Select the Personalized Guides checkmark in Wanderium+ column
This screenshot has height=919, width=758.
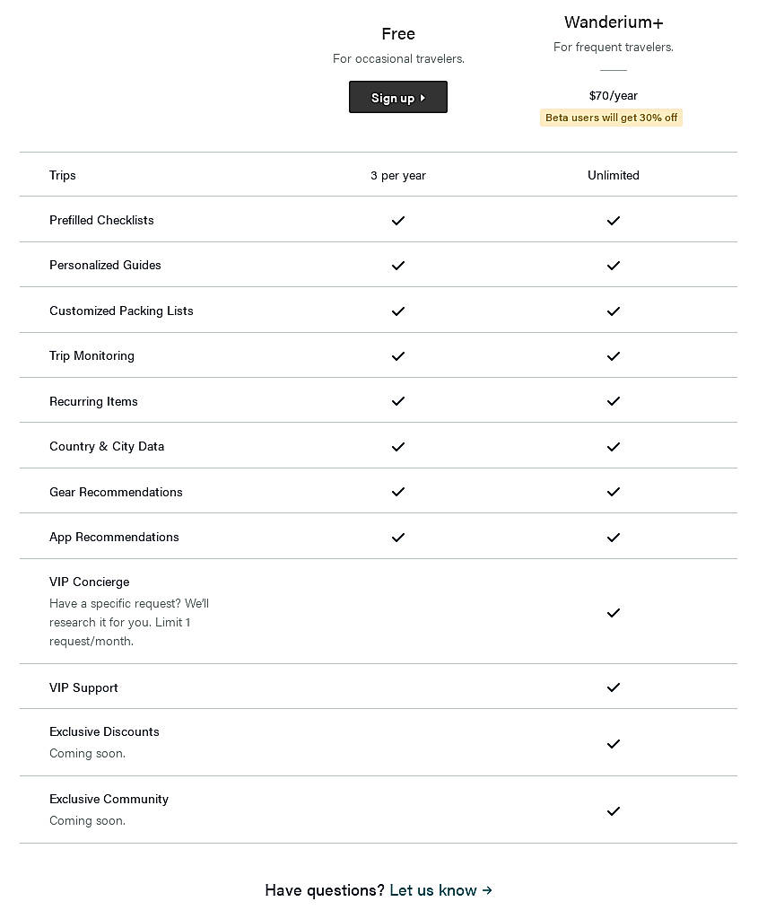click(614, 266)
